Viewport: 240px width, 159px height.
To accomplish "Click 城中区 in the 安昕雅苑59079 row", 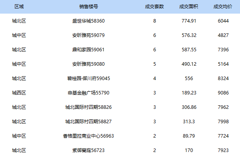I will tap(19, 35).
